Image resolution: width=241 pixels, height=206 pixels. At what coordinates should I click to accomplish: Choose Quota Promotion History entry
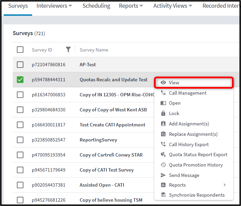194,165
